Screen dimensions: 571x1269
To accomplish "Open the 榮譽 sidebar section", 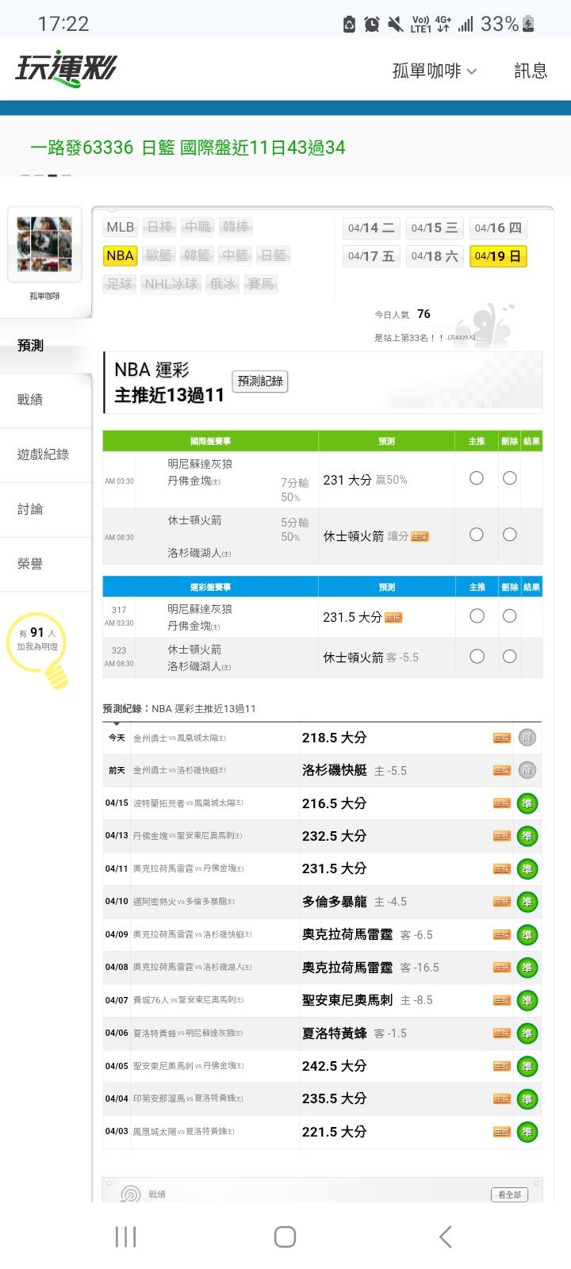I will click(x=46, y=564).
